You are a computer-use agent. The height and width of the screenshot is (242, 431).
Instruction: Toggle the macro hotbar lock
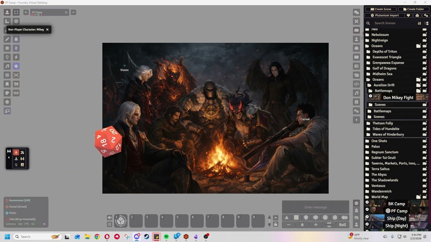pos(275,224)
